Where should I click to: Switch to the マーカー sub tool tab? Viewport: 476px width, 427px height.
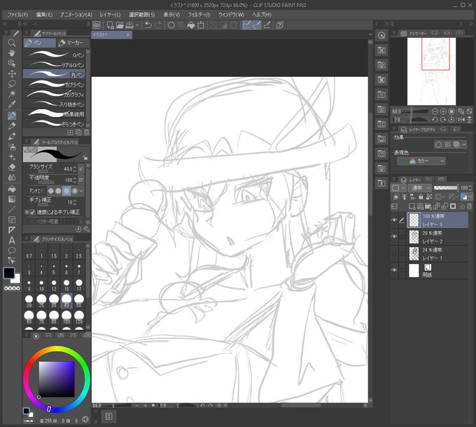click(73, 43)
